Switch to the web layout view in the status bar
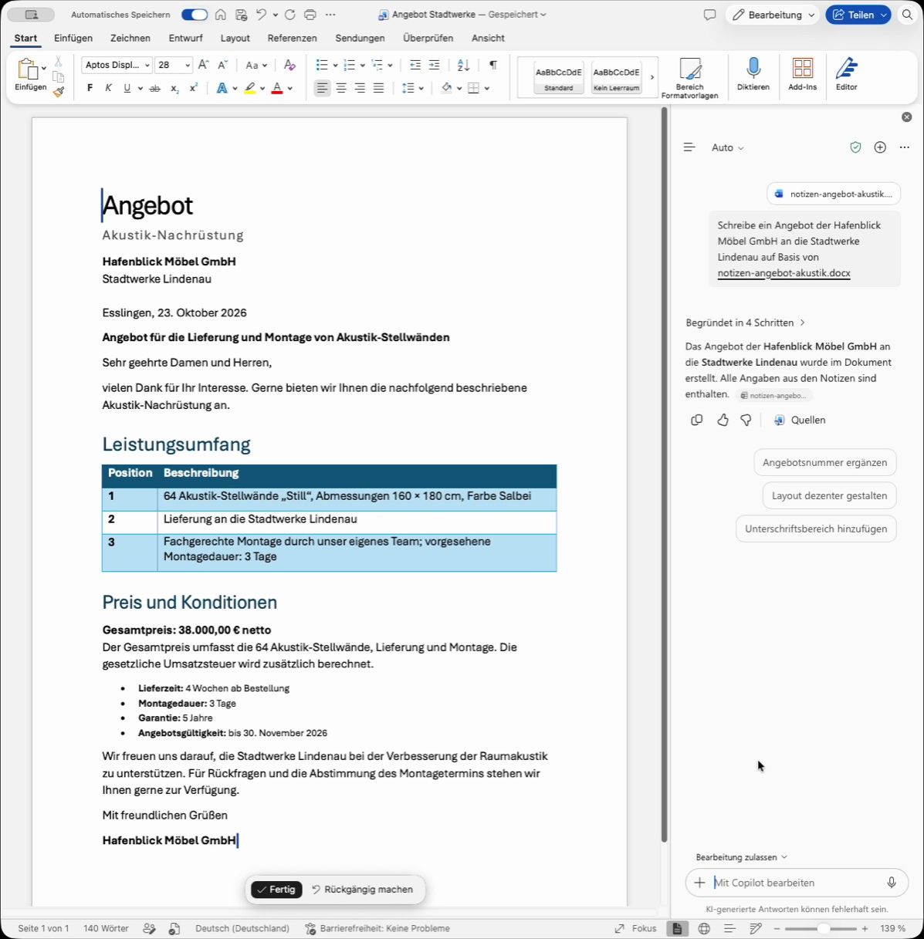This screenshot has width=924, height=939. click(x=704, y=928)
